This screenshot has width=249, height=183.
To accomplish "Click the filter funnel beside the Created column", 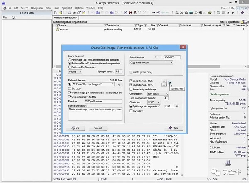I will (158, 26).
